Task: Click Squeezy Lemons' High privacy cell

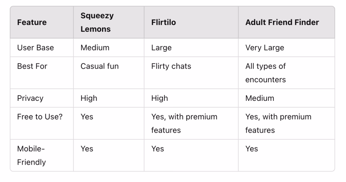Action: click(x=89, y=98)
